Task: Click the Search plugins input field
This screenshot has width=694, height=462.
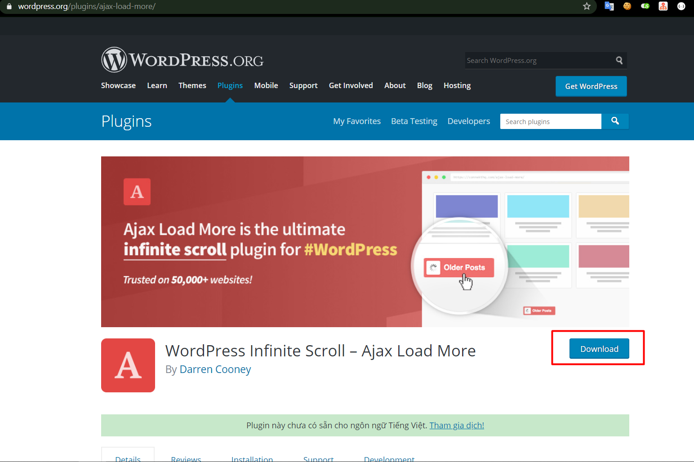Action: pos(551,121)
